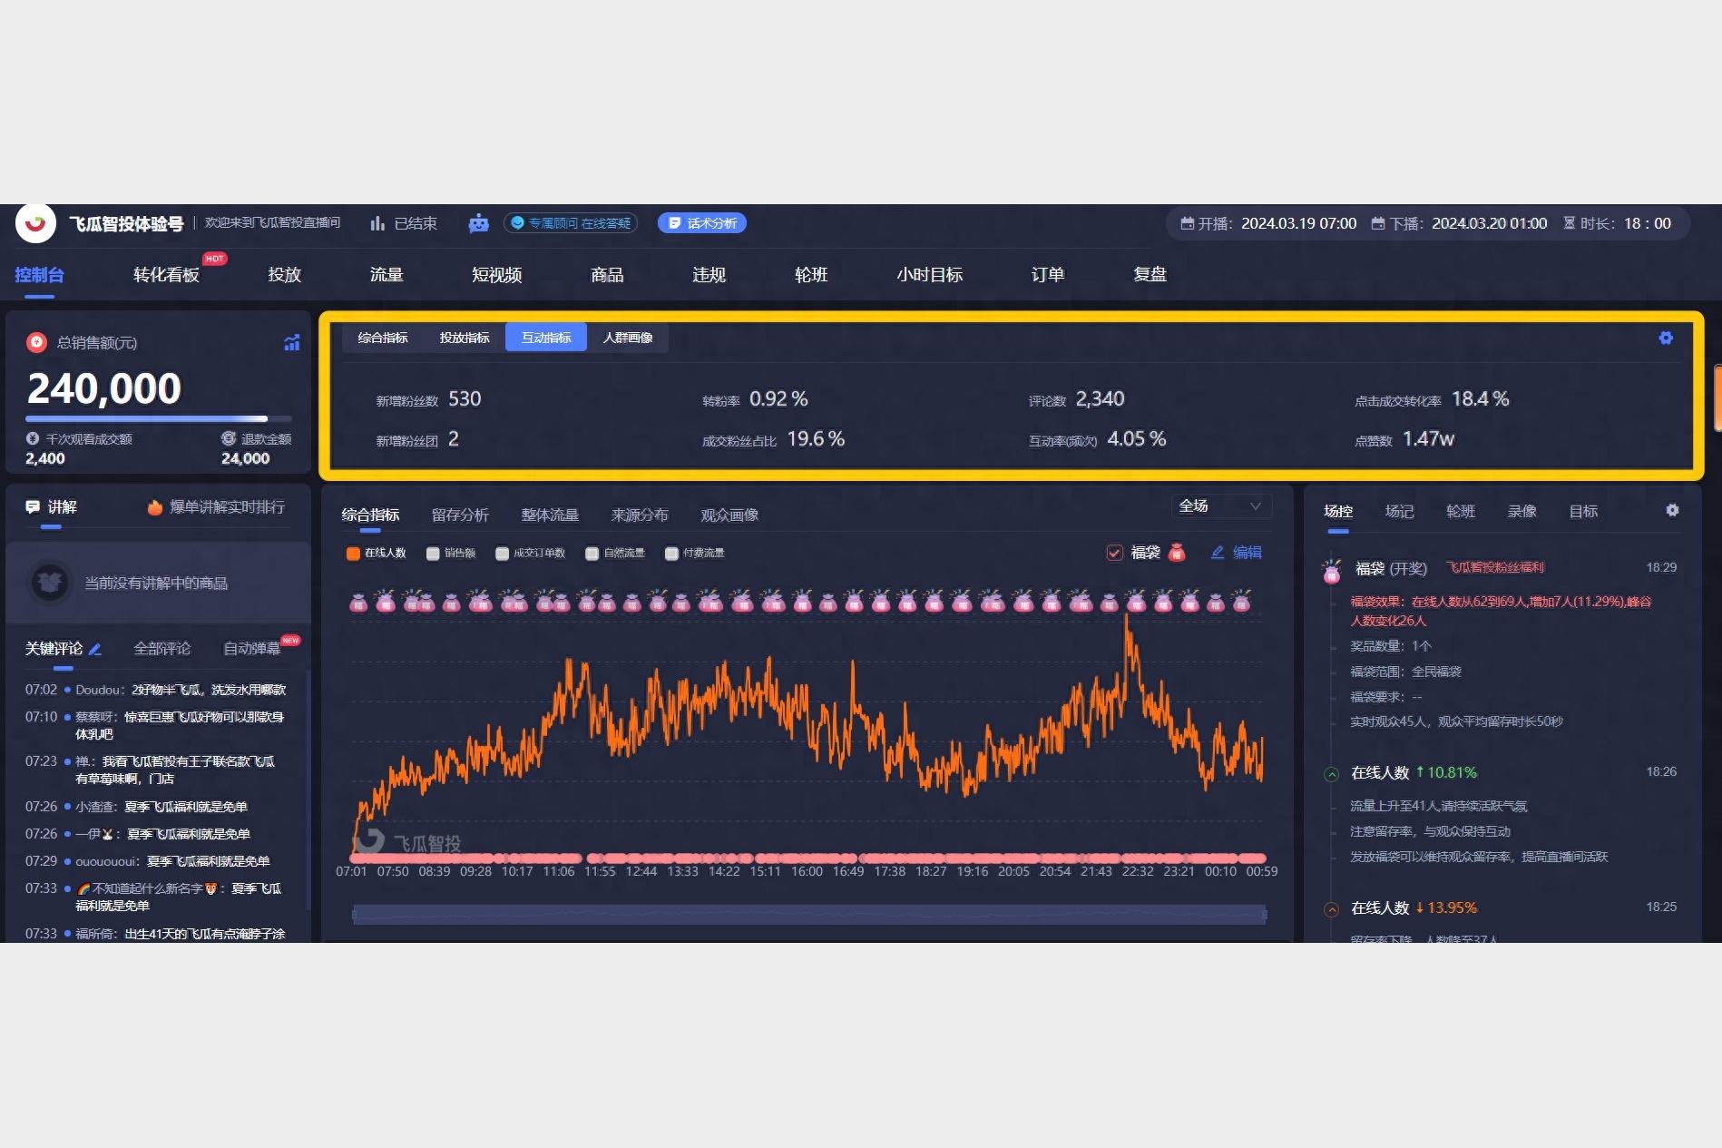The width and height of the screenshot is (1722, 1148).
Task: Click the flame icon beside 爆单讲解
Action: (x=155, y=507)
